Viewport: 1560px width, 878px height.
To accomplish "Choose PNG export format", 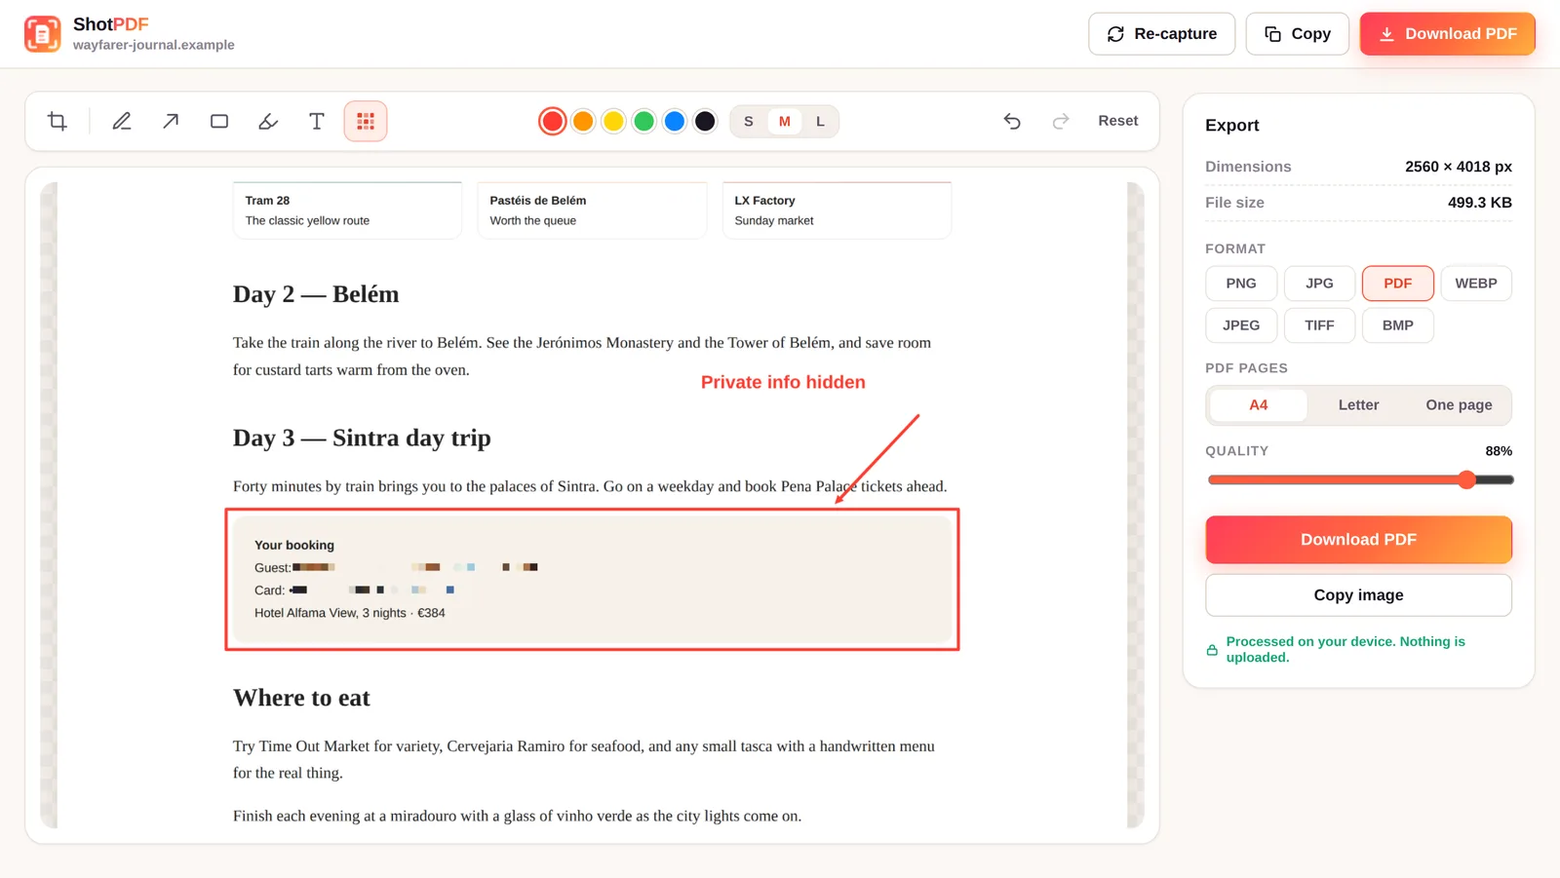I will click(x=1241, y=284).
